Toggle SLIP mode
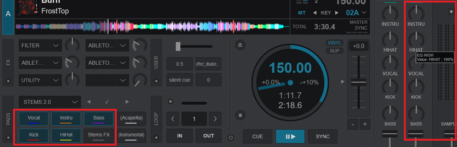Image resolution: width=457 pixels, height=147 pixels. coord(334,51)
